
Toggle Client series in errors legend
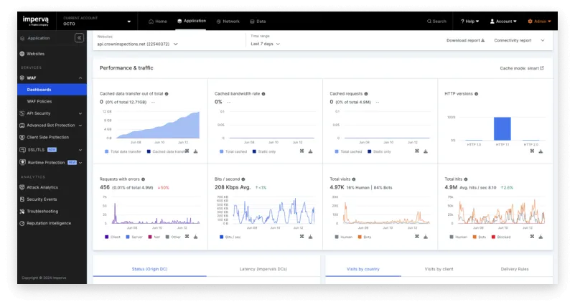(x=113, y=237)
